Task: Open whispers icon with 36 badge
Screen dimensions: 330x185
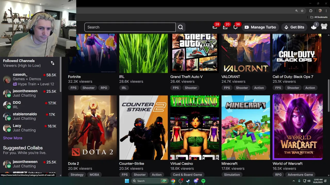Action: point(235,27)
